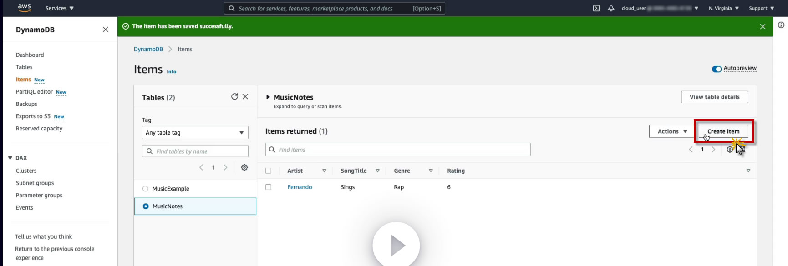Select all items with header checkbox
The height and width of the screenshot is (266, 788).
tap(268, 171)
